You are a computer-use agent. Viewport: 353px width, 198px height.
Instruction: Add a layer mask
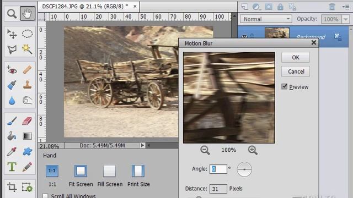[x=269, y=7]
